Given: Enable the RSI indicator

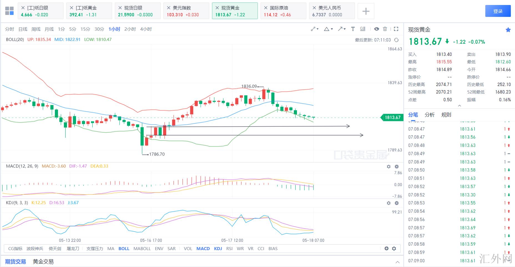Looking at the screenshot, I should click(x=229, y=248).
